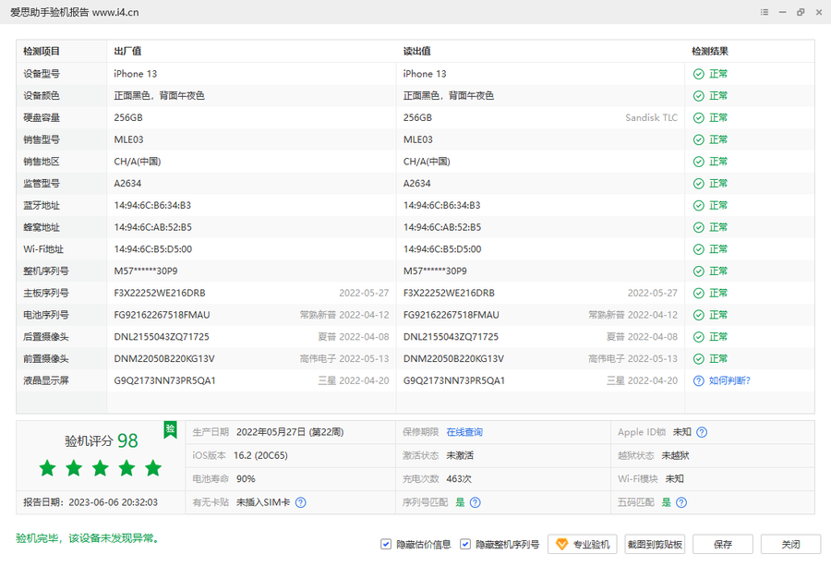Click the help icon next to 序列号匹配 是
Image resolution: width=831 pixels, height=566 pixels.
(476, 502)
